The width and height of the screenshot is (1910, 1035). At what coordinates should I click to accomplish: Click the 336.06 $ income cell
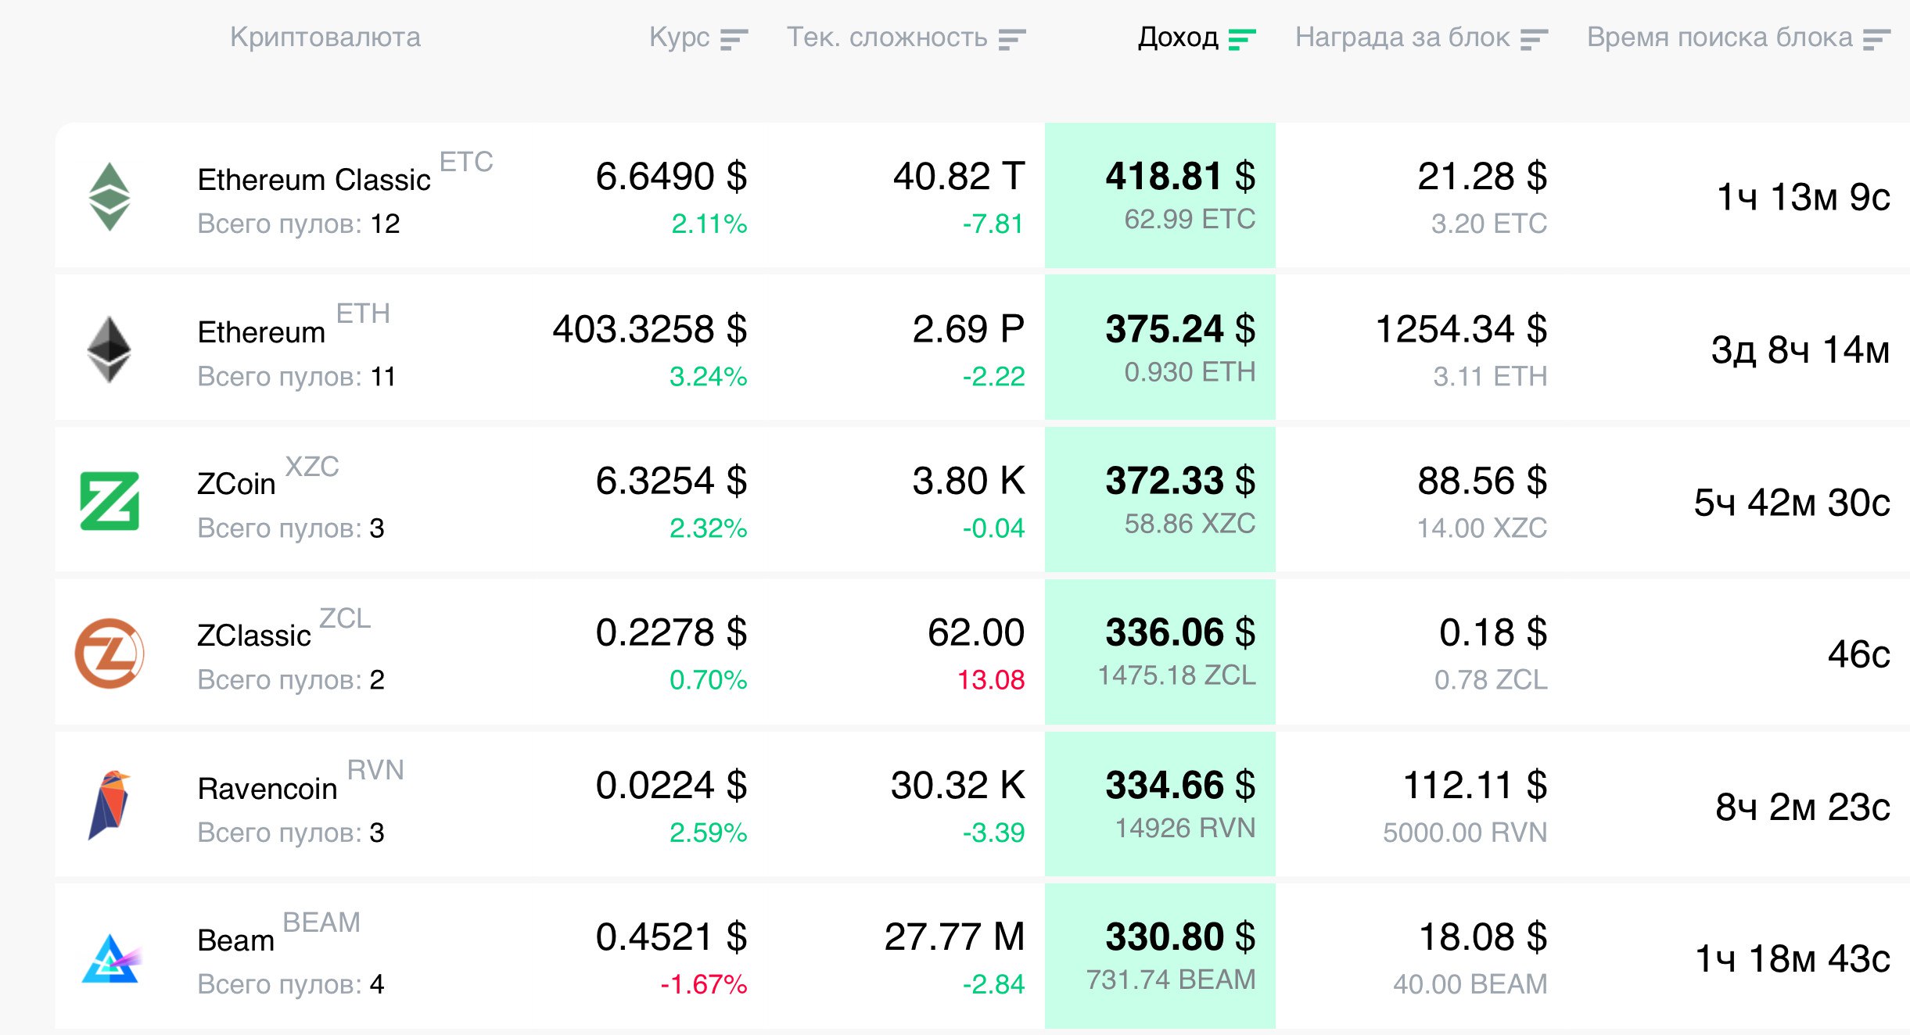point(1160,651)
